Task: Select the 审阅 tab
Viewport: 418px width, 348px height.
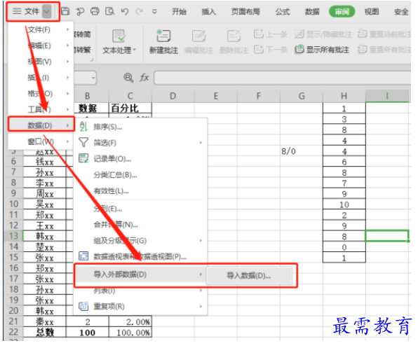Action: click(x=342, y=12)
